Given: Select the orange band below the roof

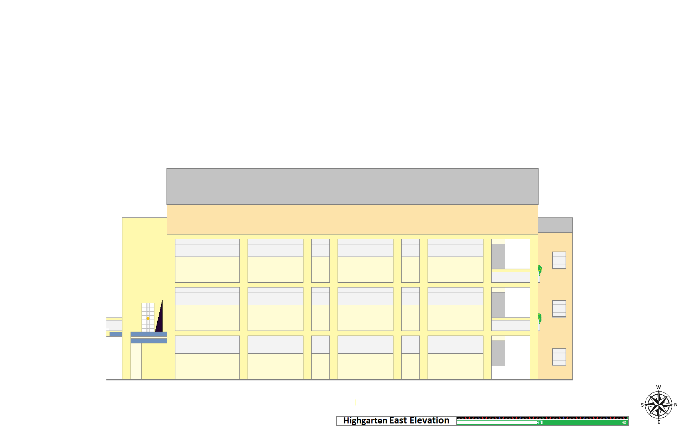Looking at the screenshot, I should (352, 219).
